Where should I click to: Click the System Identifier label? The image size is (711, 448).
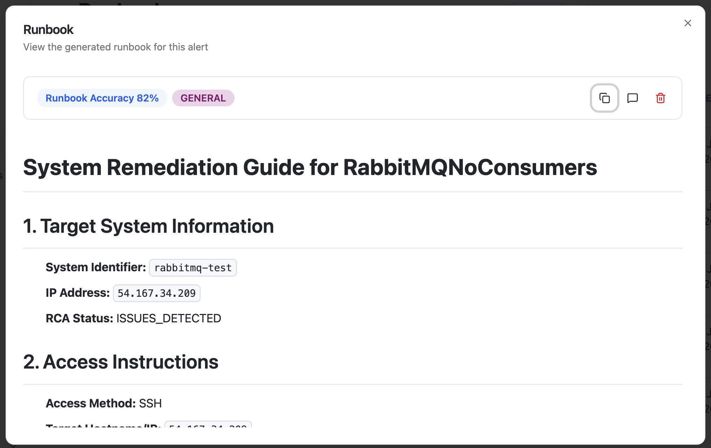tap(96, 267)
